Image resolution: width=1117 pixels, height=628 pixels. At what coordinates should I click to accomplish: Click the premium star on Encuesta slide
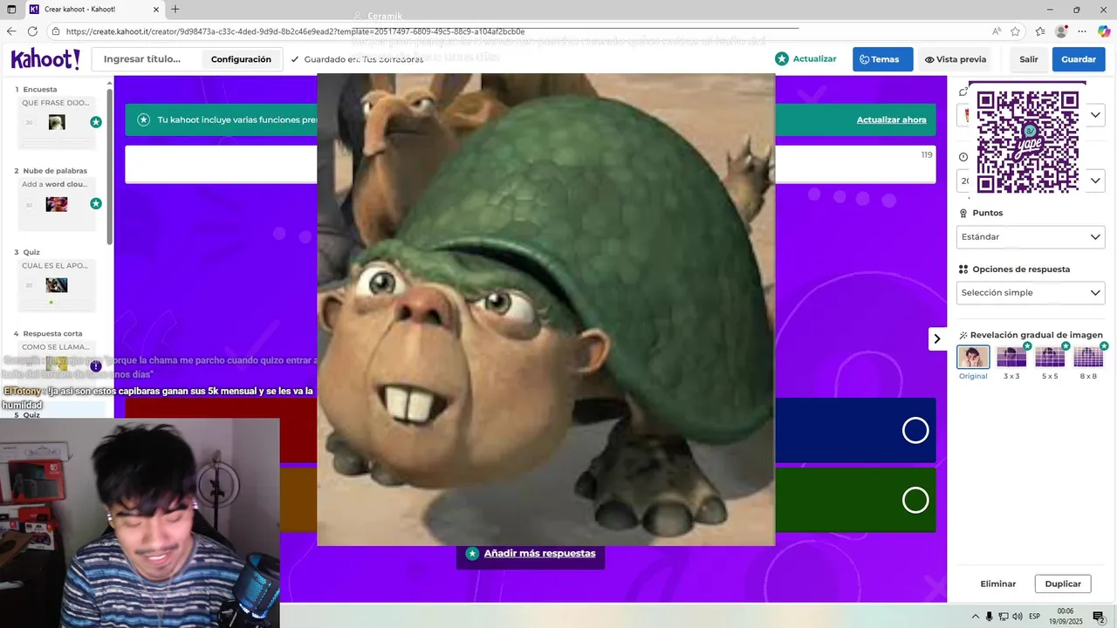pyautogui.click(x=96, y=122)
